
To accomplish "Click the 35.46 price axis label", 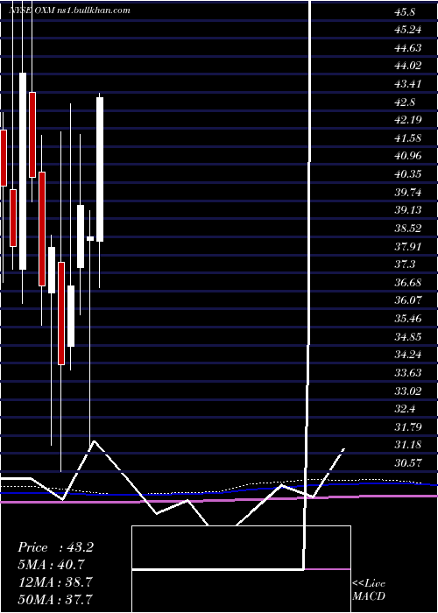I will 408,319.
